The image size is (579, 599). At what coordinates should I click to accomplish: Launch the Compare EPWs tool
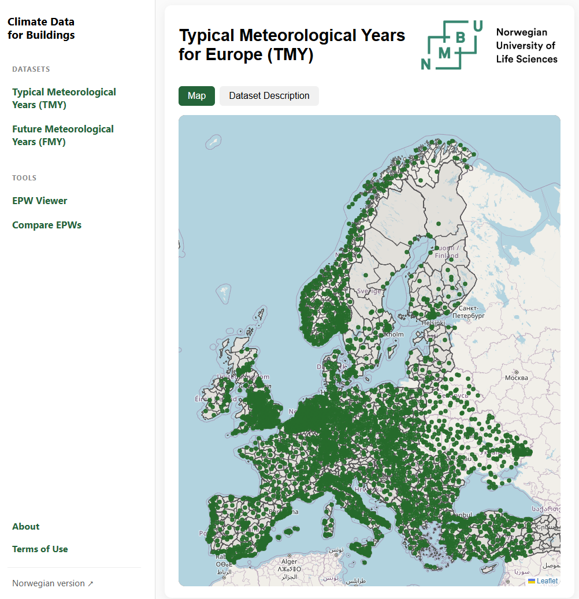(47, 225)
